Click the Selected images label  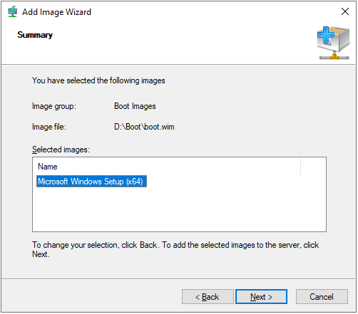click(x=61, y=150)
